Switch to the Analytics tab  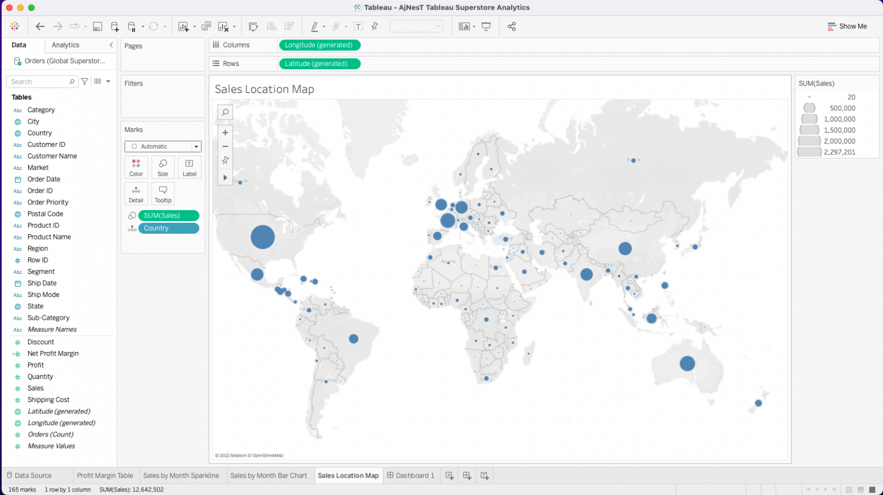66,45
